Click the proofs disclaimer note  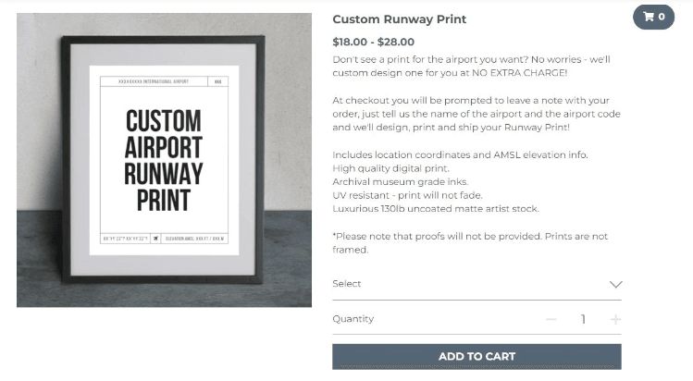[470, 242]
